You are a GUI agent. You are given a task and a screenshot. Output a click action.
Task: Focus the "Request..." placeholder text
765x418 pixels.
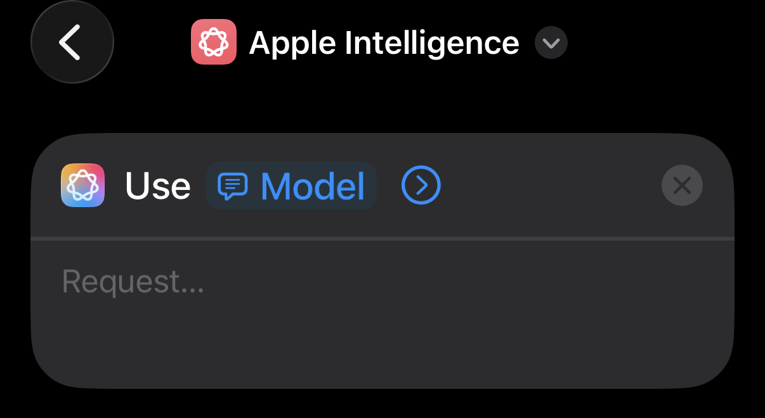pos(133,282)
